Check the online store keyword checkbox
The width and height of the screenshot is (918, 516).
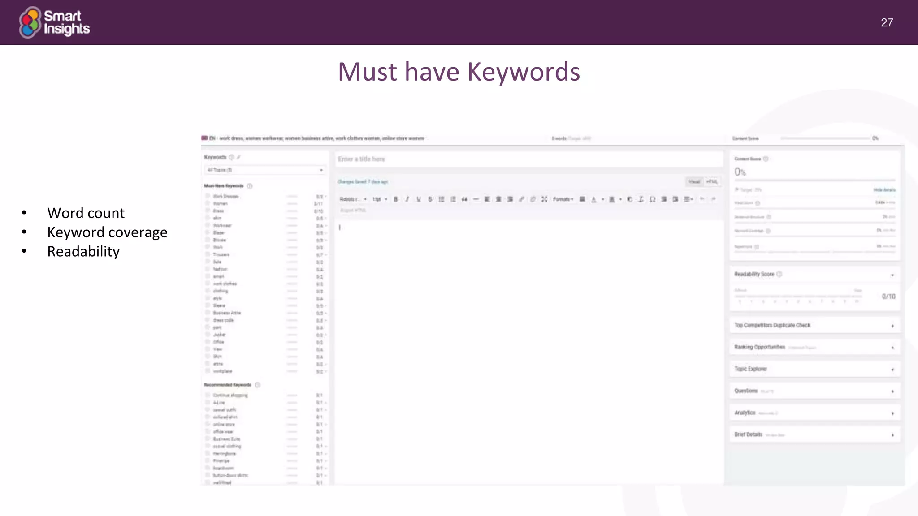coord(208,424)
